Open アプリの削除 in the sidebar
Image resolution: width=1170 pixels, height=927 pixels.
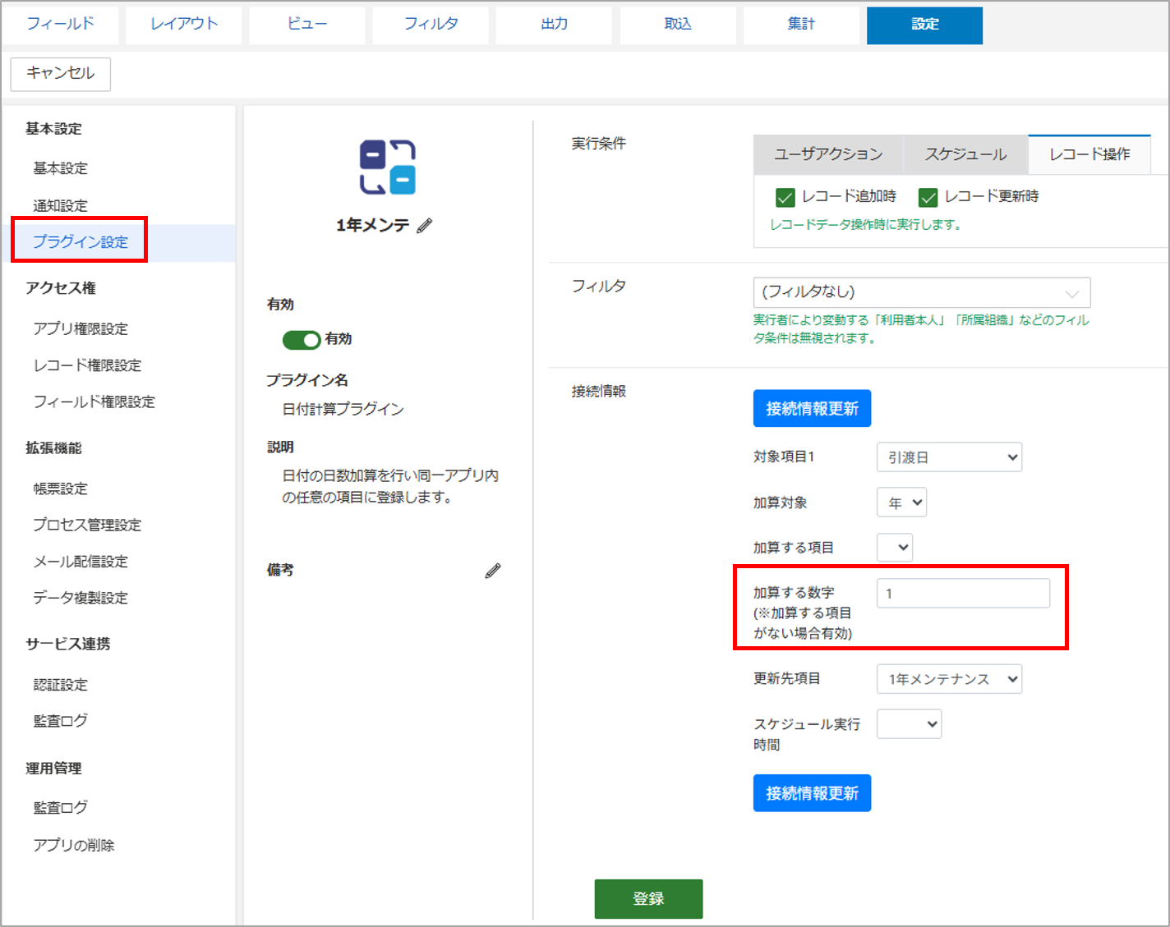coord(74,845)
